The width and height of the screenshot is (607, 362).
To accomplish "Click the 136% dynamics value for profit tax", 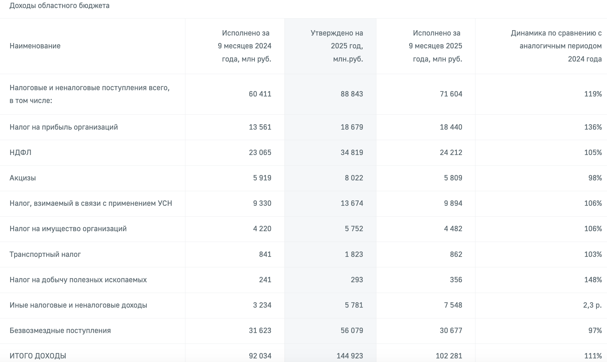I will coord(593,127).
